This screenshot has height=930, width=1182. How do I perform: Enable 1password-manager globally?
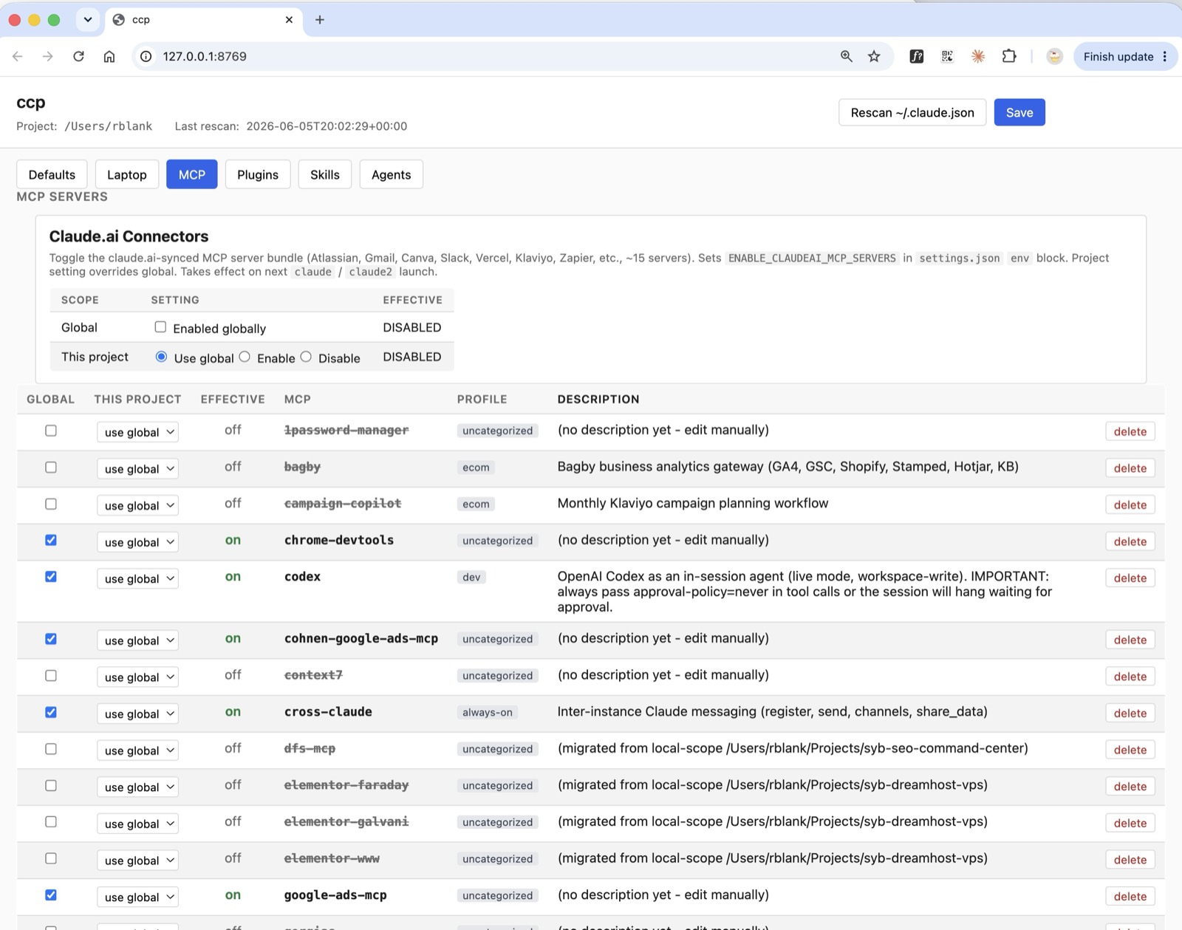51,430
